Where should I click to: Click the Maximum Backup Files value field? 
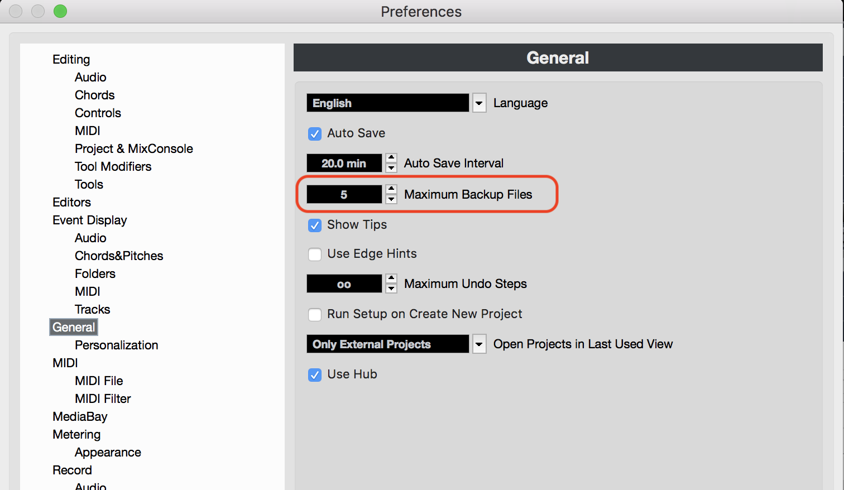(344, 194)
